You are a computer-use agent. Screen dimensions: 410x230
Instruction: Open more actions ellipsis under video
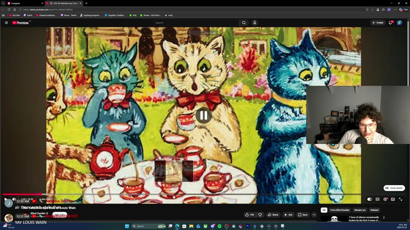(x=314, y=215)
